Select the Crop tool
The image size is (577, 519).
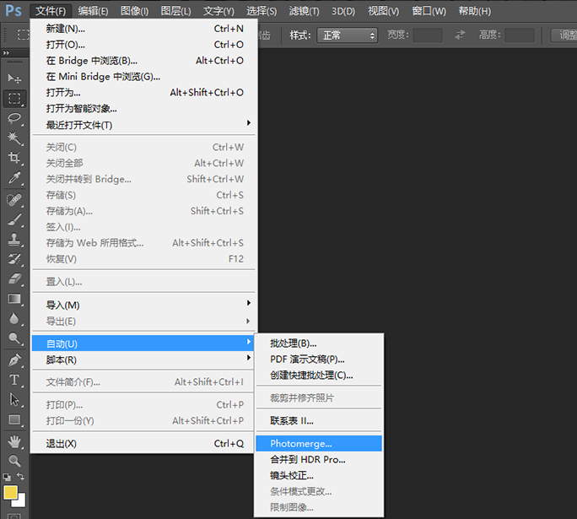14,158
